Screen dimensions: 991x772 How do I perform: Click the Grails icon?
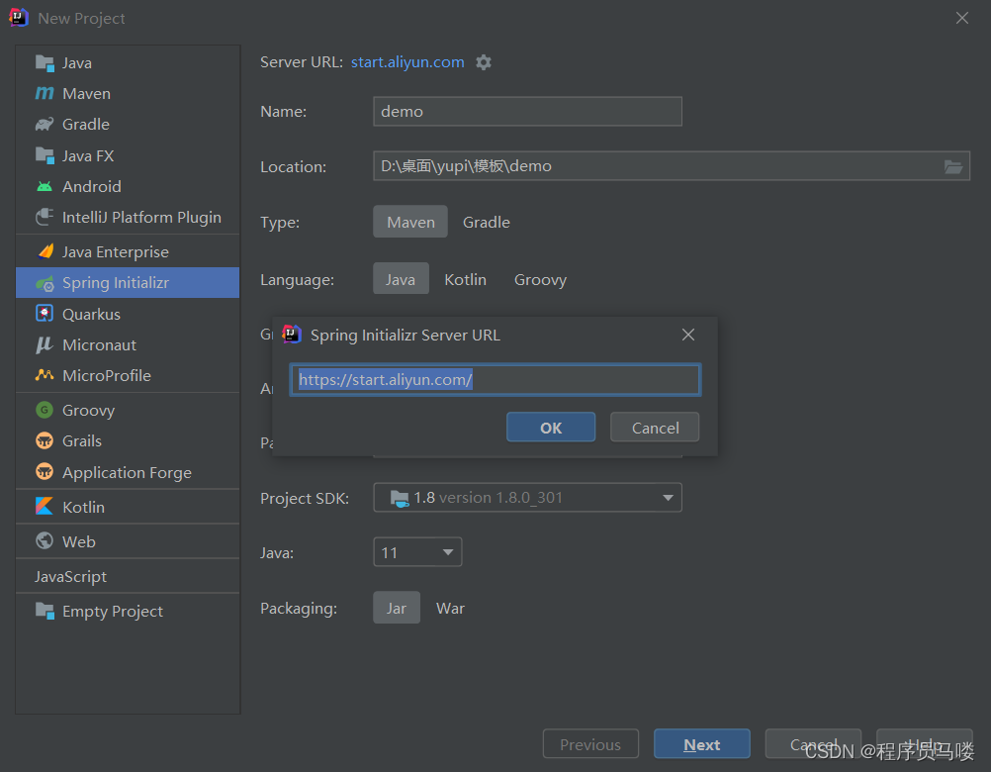click(x=45, y=440)
